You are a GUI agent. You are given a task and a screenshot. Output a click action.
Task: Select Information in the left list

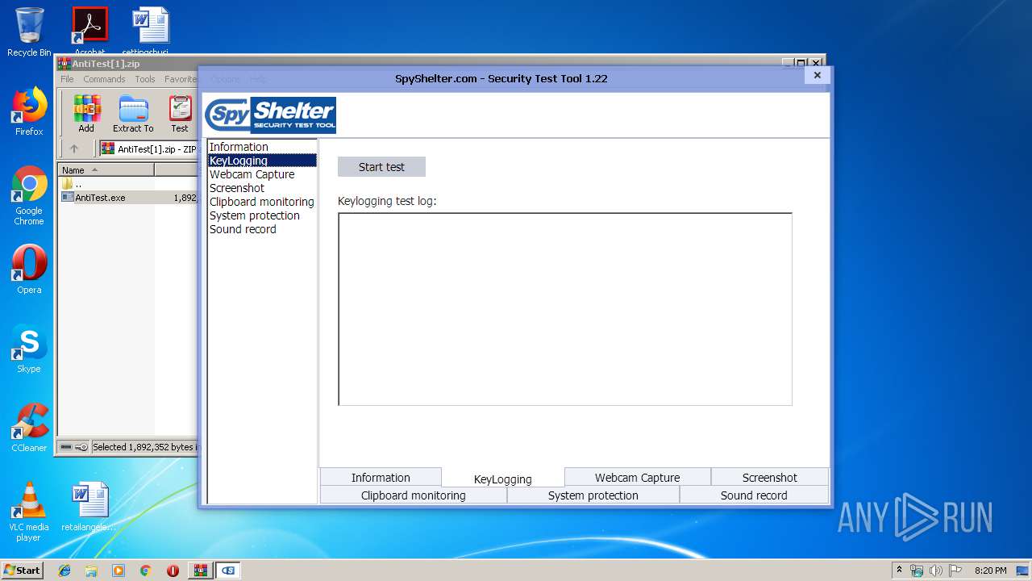pos(262,147)
